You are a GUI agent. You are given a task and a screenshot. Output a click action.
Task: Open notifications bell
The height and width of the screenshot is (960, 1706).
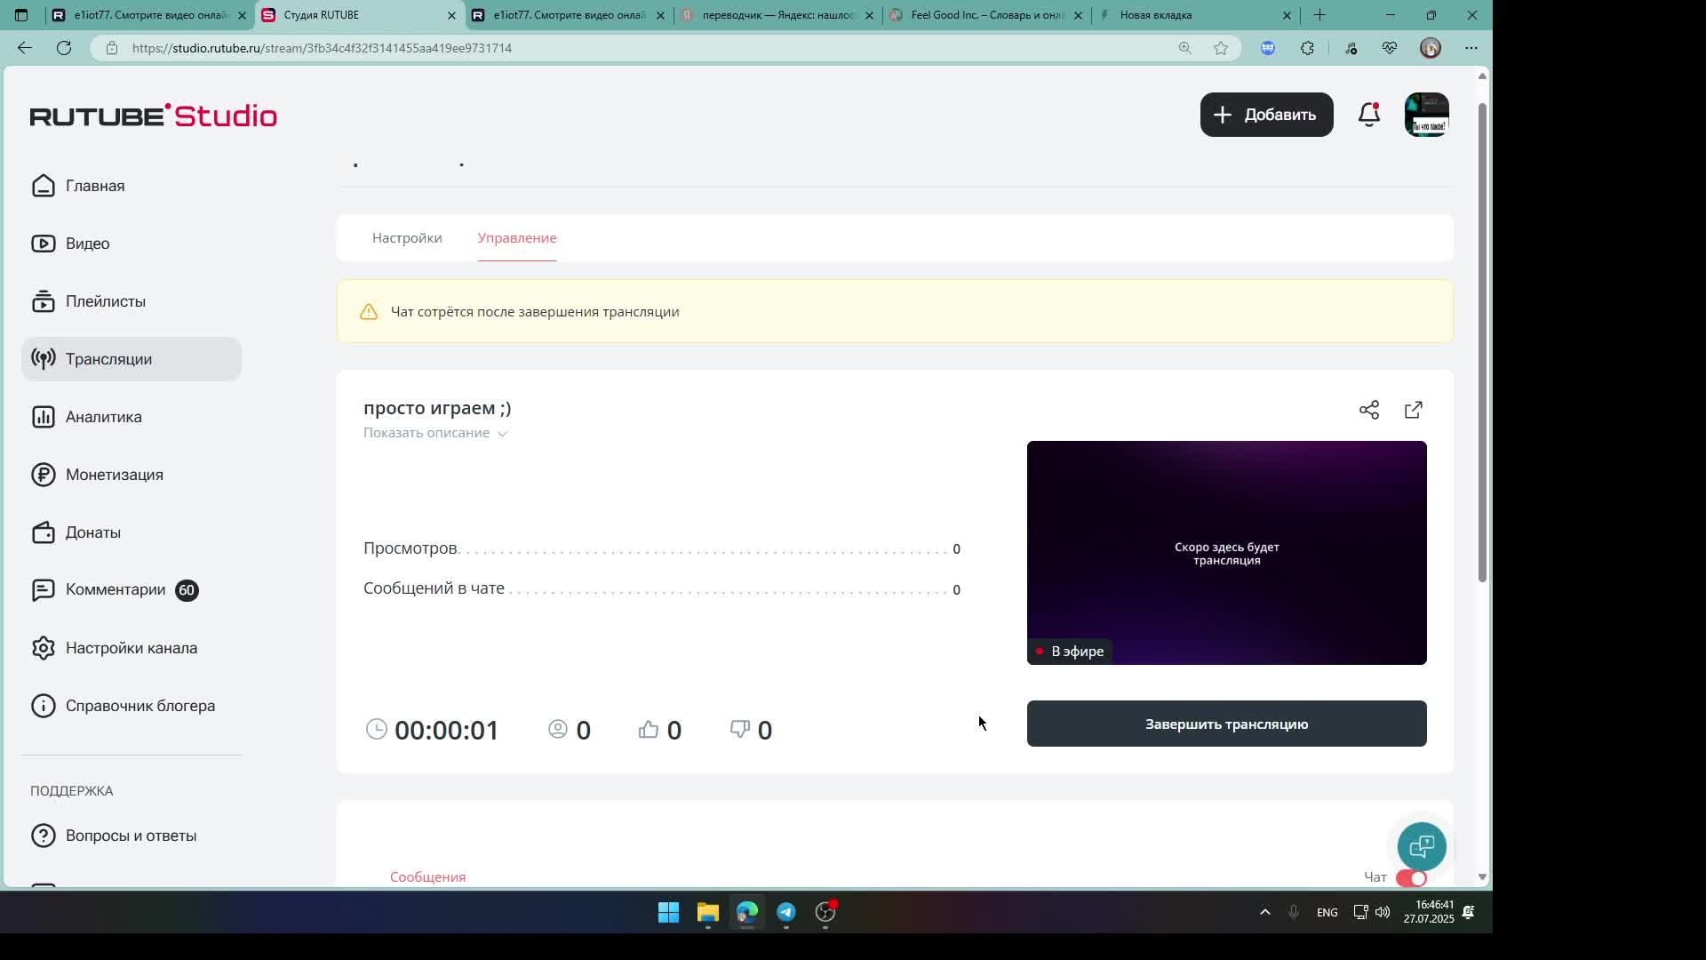coord(1369,115)
